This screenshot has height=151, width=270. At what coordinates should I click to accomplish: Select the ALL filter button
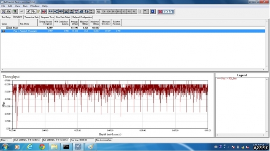(98, 11)
